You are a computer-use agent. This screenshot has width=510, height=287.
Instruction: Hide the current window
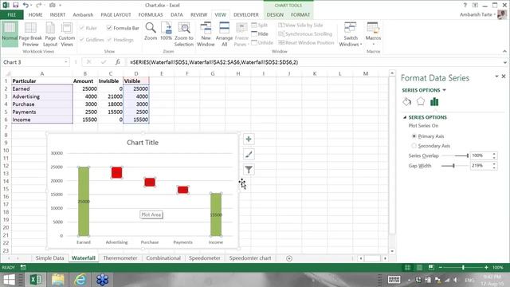coord(260,33)
